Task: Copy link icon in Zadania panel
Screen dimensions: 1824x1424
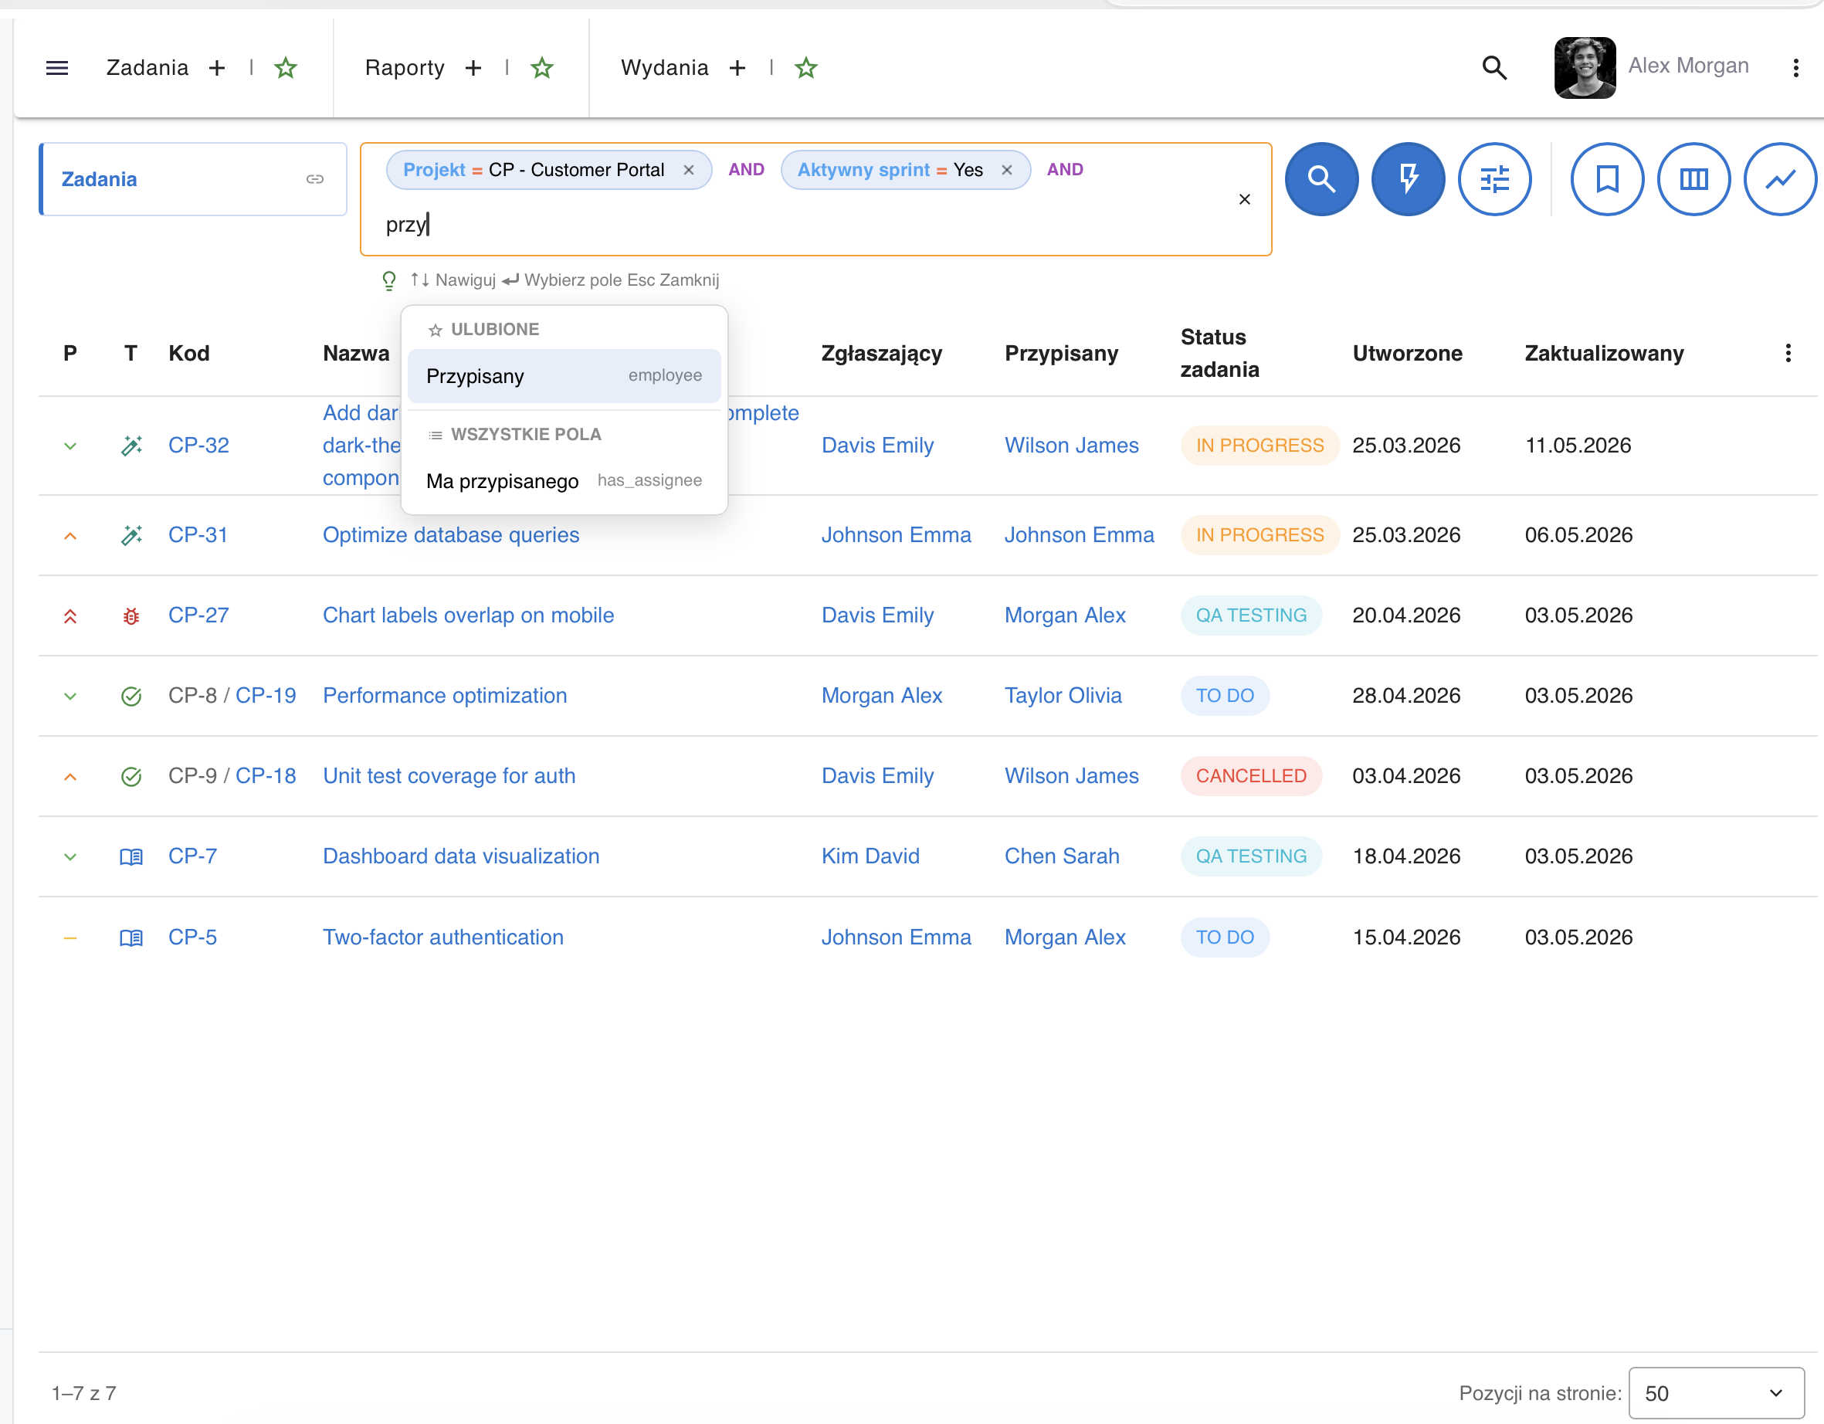Action: tap(315, 178)
